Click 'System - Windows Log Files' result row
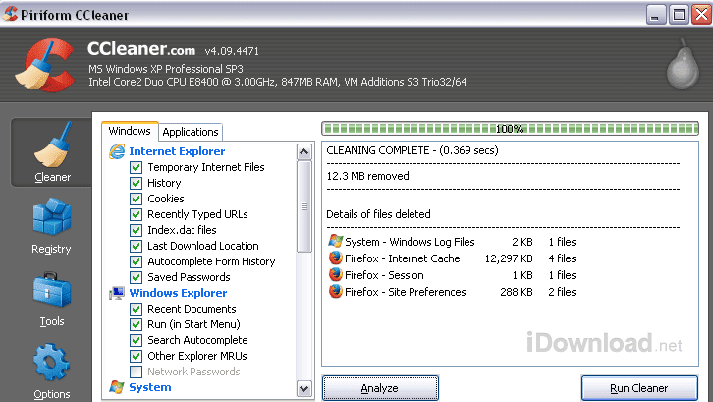Viewport: 713px width, 402px height. pos(452,242)
